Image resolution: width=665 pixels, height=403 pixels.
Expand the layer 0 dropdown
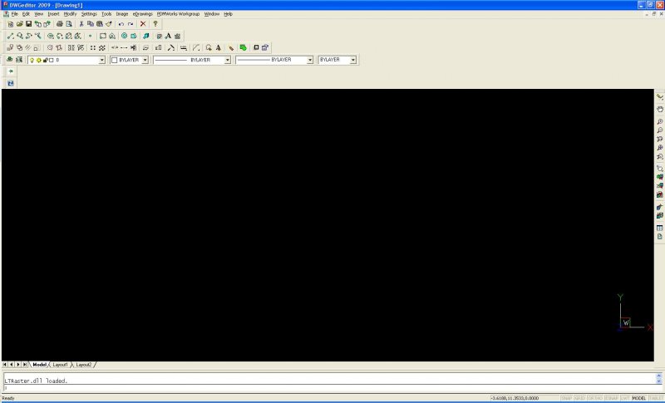point(101,60)
